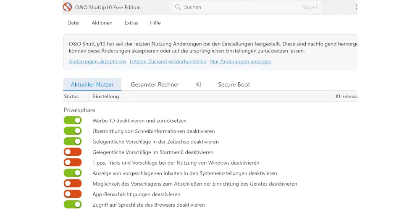Toggle Werbe-ID deaktivieren und zurücksetzen switch
Screen dimensions: 420x210
click(x=73, y=121)
